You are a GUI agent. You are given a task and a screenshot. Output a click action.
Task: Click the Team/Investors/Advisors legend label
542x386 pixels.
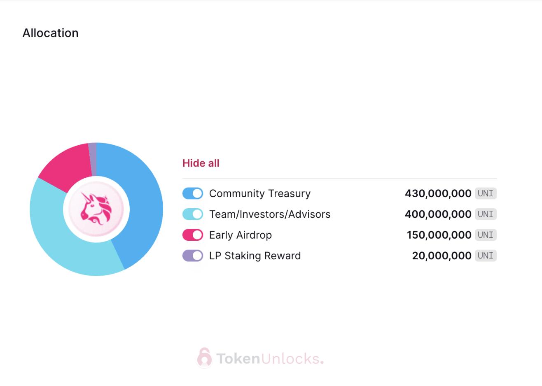[270, 214]
